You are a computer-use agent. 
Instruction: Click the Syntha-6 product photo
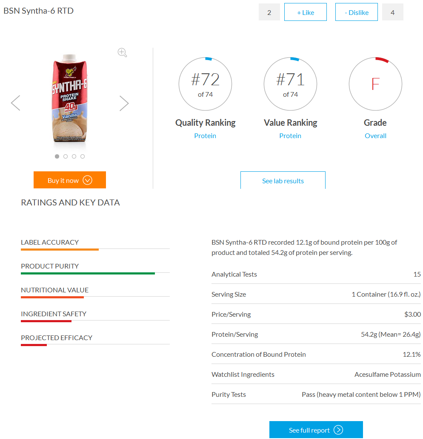click(x=69, y=100)
